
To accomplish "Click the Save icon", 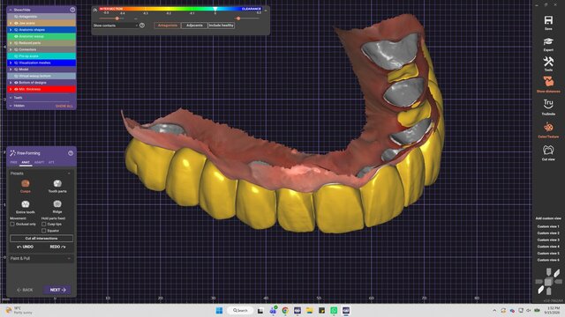I will pos(548,20).
